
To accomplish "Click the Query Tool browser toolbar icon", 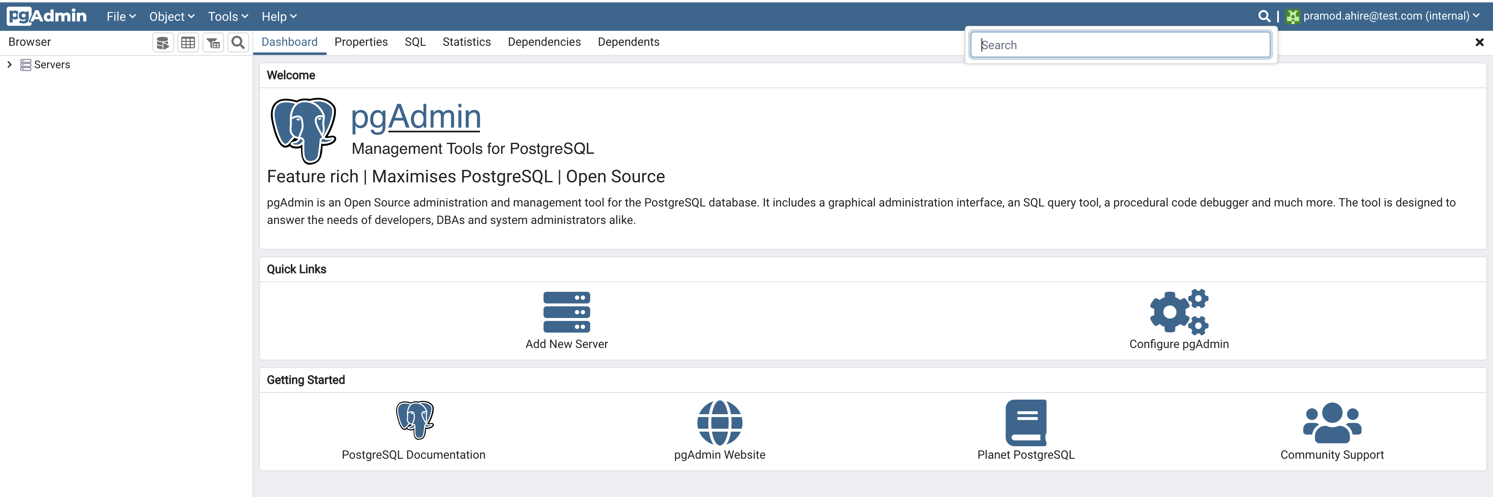I will point(163,42).
